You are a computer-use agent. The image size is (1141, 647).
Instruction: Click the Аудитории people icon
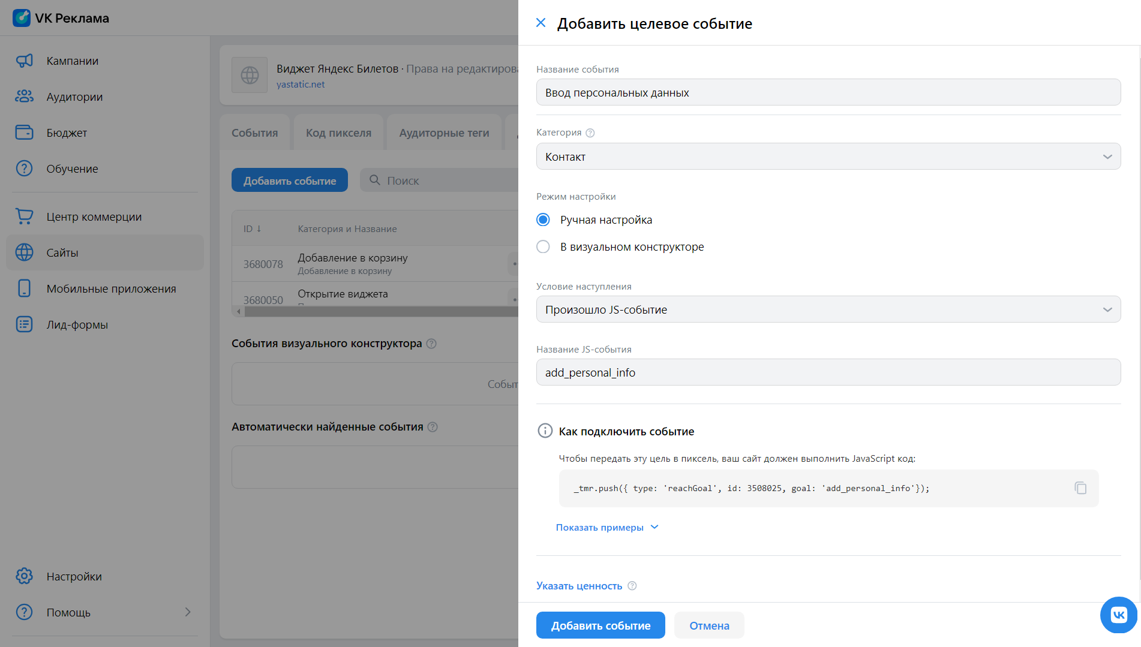24,97
